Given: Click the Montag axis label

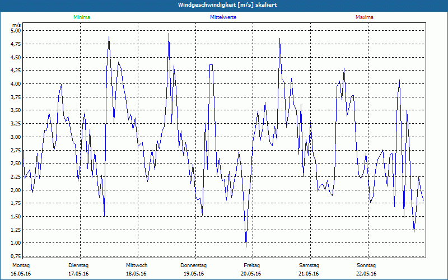Looking at the screenshot, I should [21, 265].
